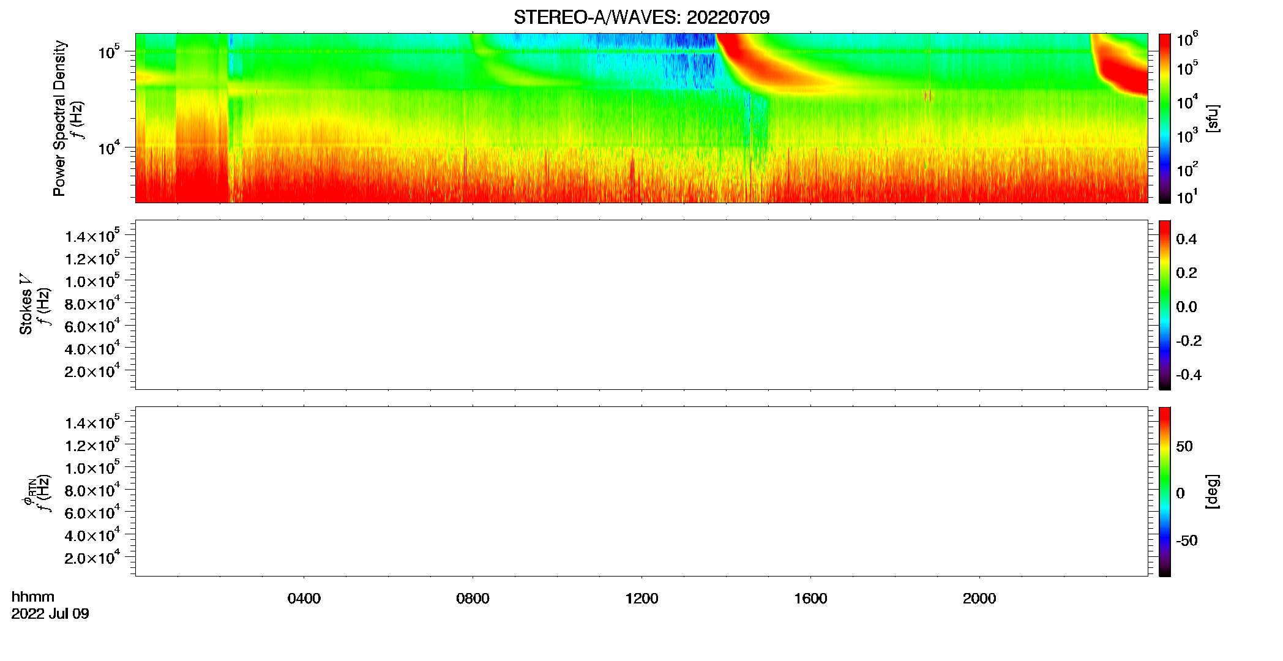
Task: Click the 4.0×10^4 tick on the phi RTN axis
Action: coord(92,535)
